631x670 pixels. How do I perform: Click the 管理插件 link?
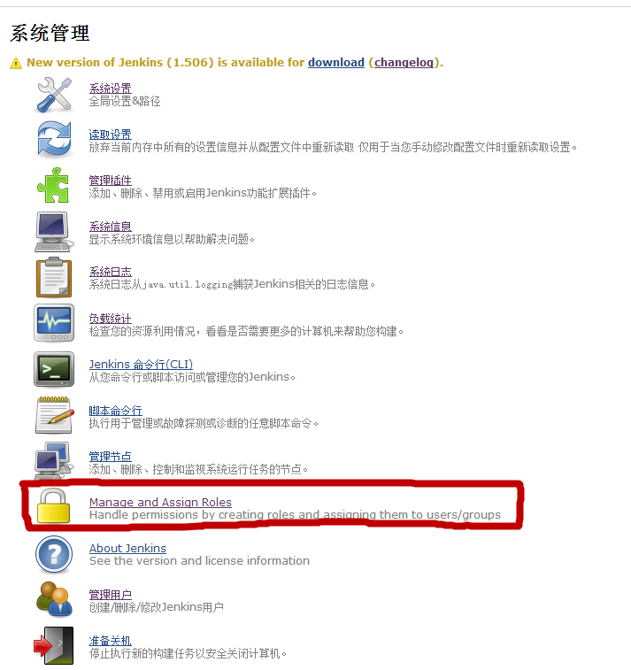(111, 181)
